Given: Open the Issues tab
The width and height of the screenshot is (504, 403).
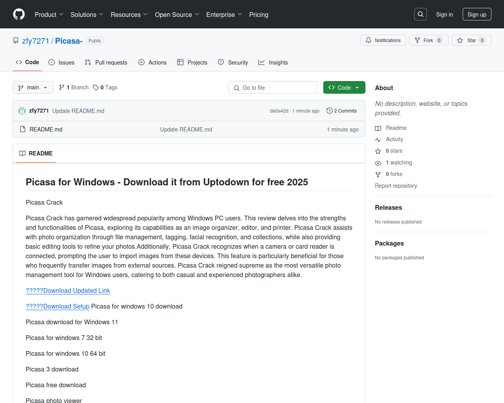Looking at the screenshot, I should pos(61,62).
